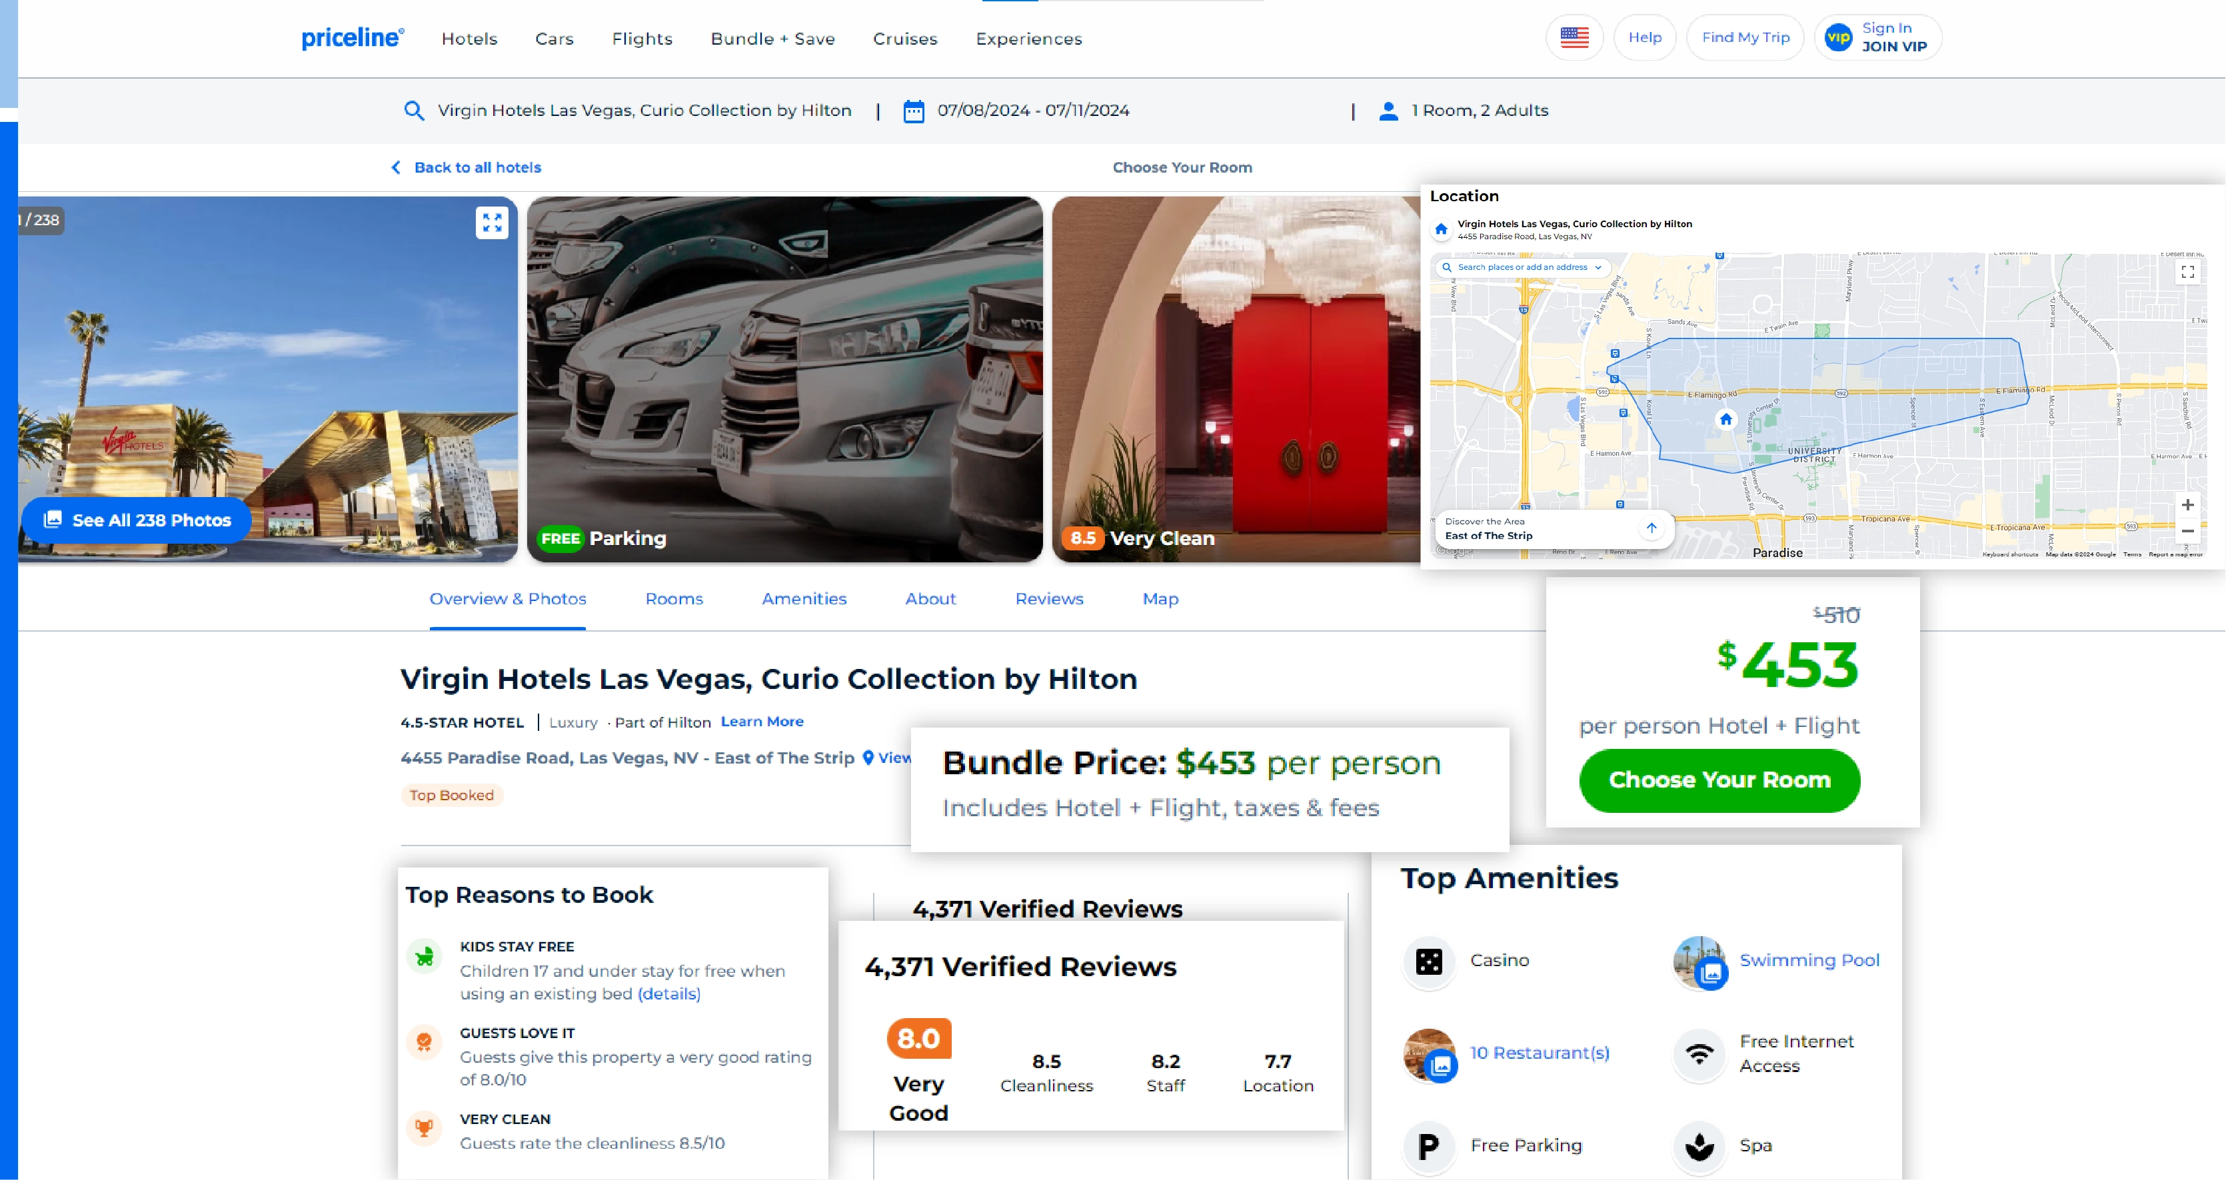This screenshot has height=1180, width=2226.
Task: Click the Swimming Pool amenity link
Action: (x=1809, y=961)
